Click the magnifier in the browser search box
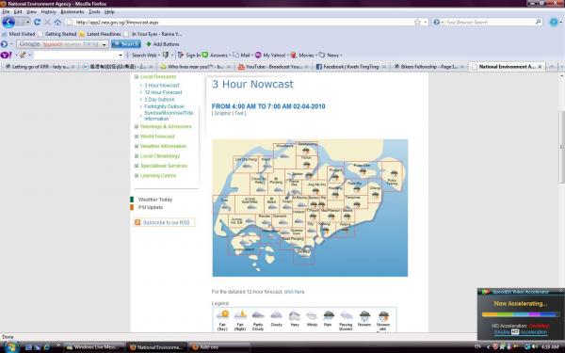The image size is (565, 353). [538, 22]
